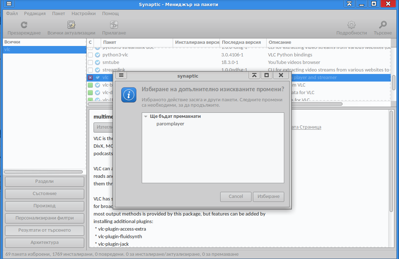Click the left sidebar horizontal scrollbar
This screenshot has width=399, height=259.
44,172
